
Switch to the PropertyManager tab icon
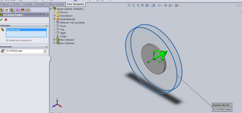click(x=6, y=10)
